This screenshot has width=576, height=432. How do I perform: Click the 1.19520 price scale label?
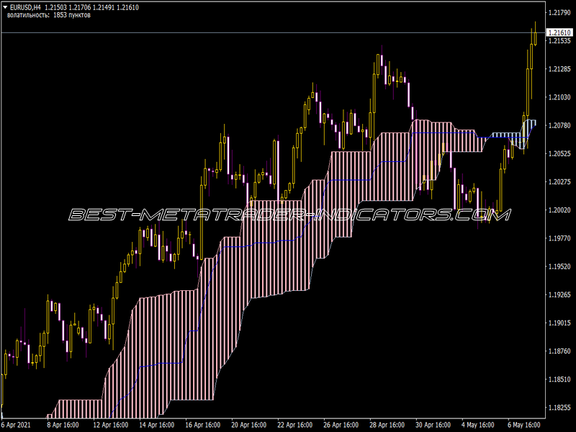tap(559, 266)
